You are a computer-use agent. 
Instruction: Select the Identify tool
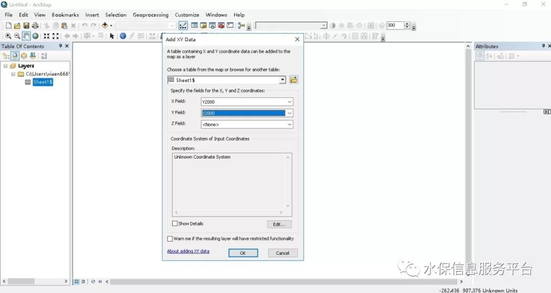[x=122, y=36]
